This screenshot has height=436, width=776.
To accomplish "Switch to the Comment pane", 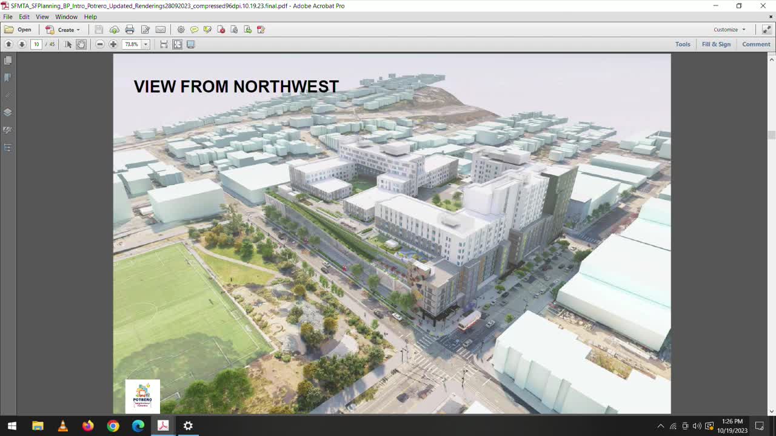I will (755, 44).
